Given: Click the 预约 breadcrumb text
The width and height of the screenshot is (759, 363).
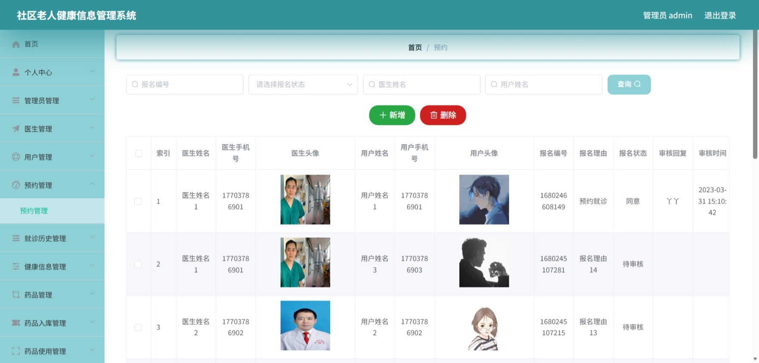Looking at the screenshot, I should tap(440, 47).
